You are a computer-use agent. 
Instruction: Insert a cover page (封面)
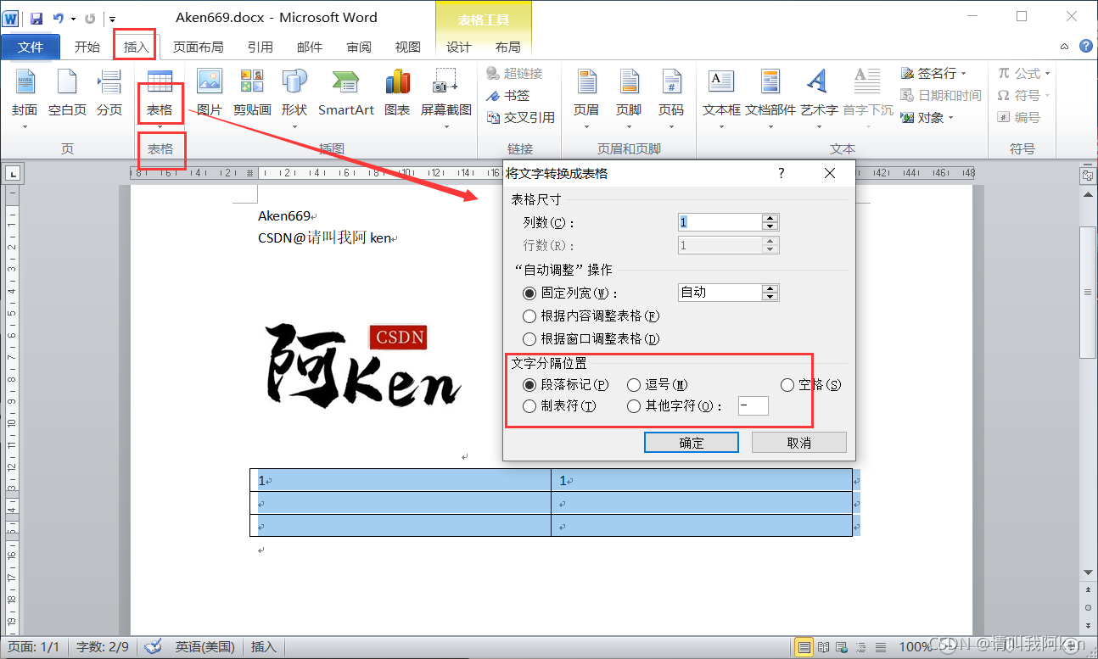(x=25, y=99)
